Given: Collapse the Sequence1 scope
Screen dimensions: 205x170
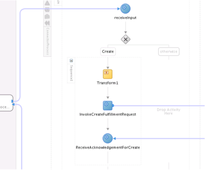Looking at the screenshot, I should tap(71, 61).
